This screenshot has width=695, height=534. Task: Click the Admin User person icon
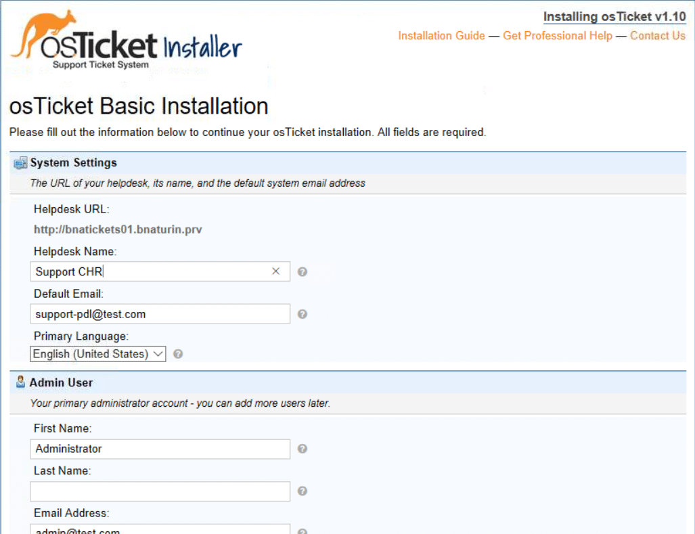[x=20, y=382]
